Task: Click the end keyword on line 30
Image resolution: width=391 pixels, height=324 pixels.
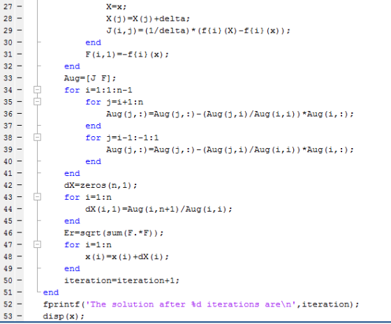Action: click(x=94, y=43)
